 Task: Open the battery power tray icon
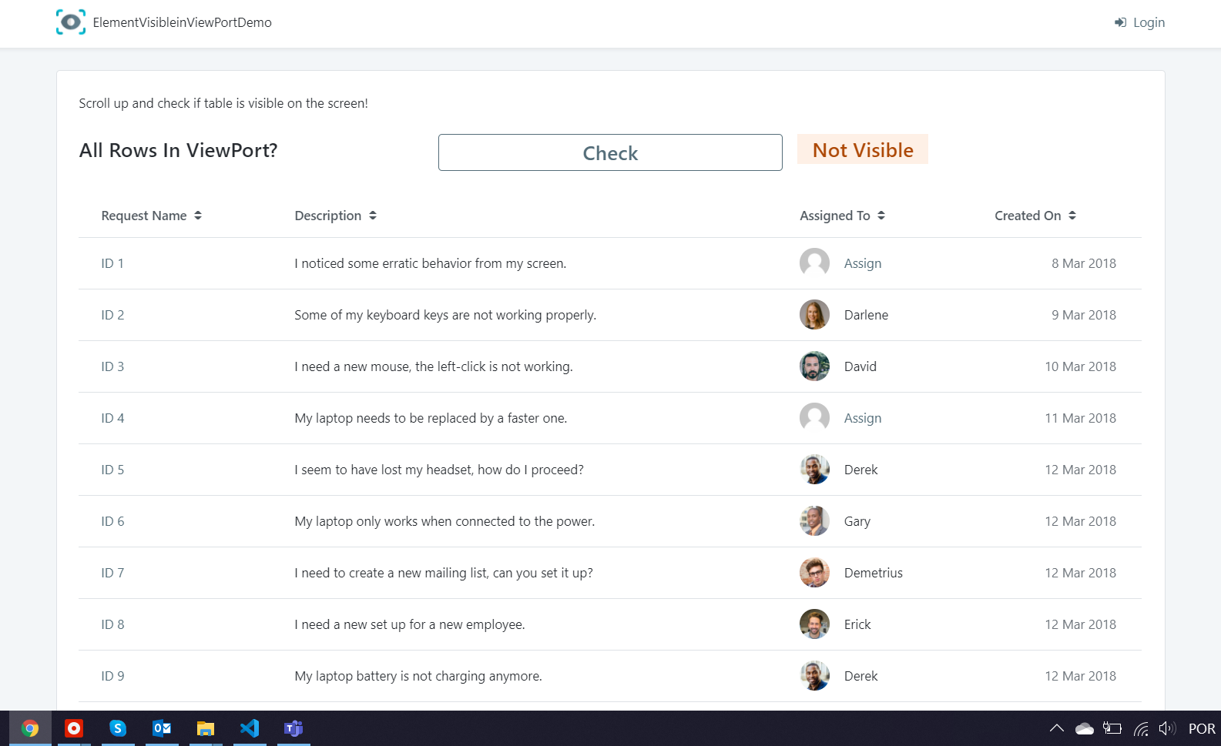click(1112, 728)
